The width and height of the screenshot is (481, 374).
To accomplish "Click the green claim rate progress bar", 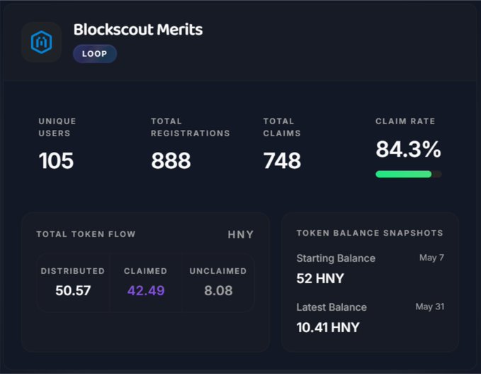I will [409, 175].
